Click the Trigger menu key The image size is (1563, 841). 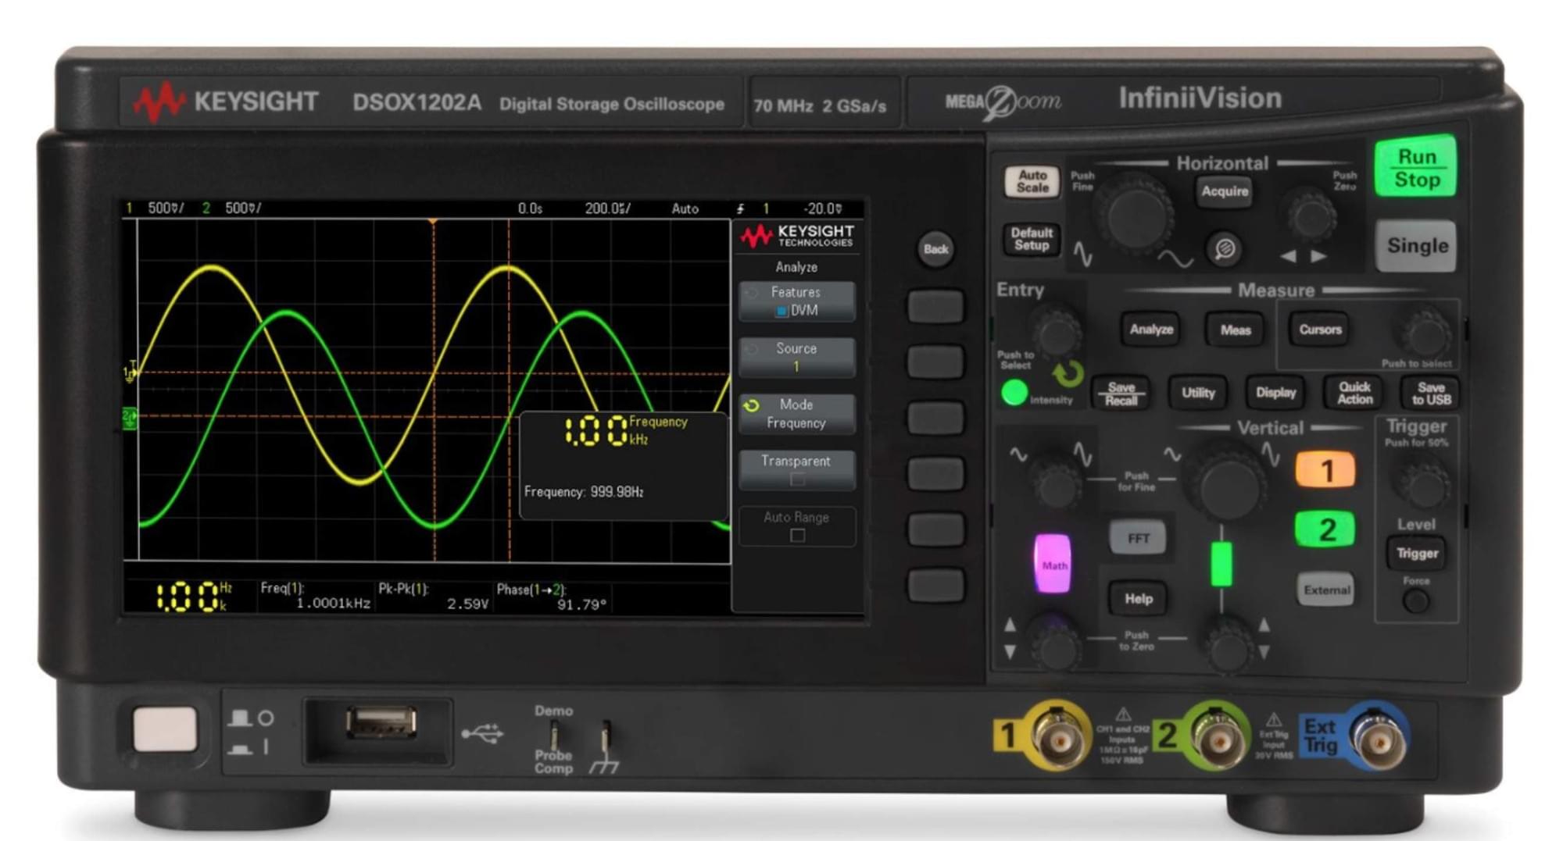1417,554
